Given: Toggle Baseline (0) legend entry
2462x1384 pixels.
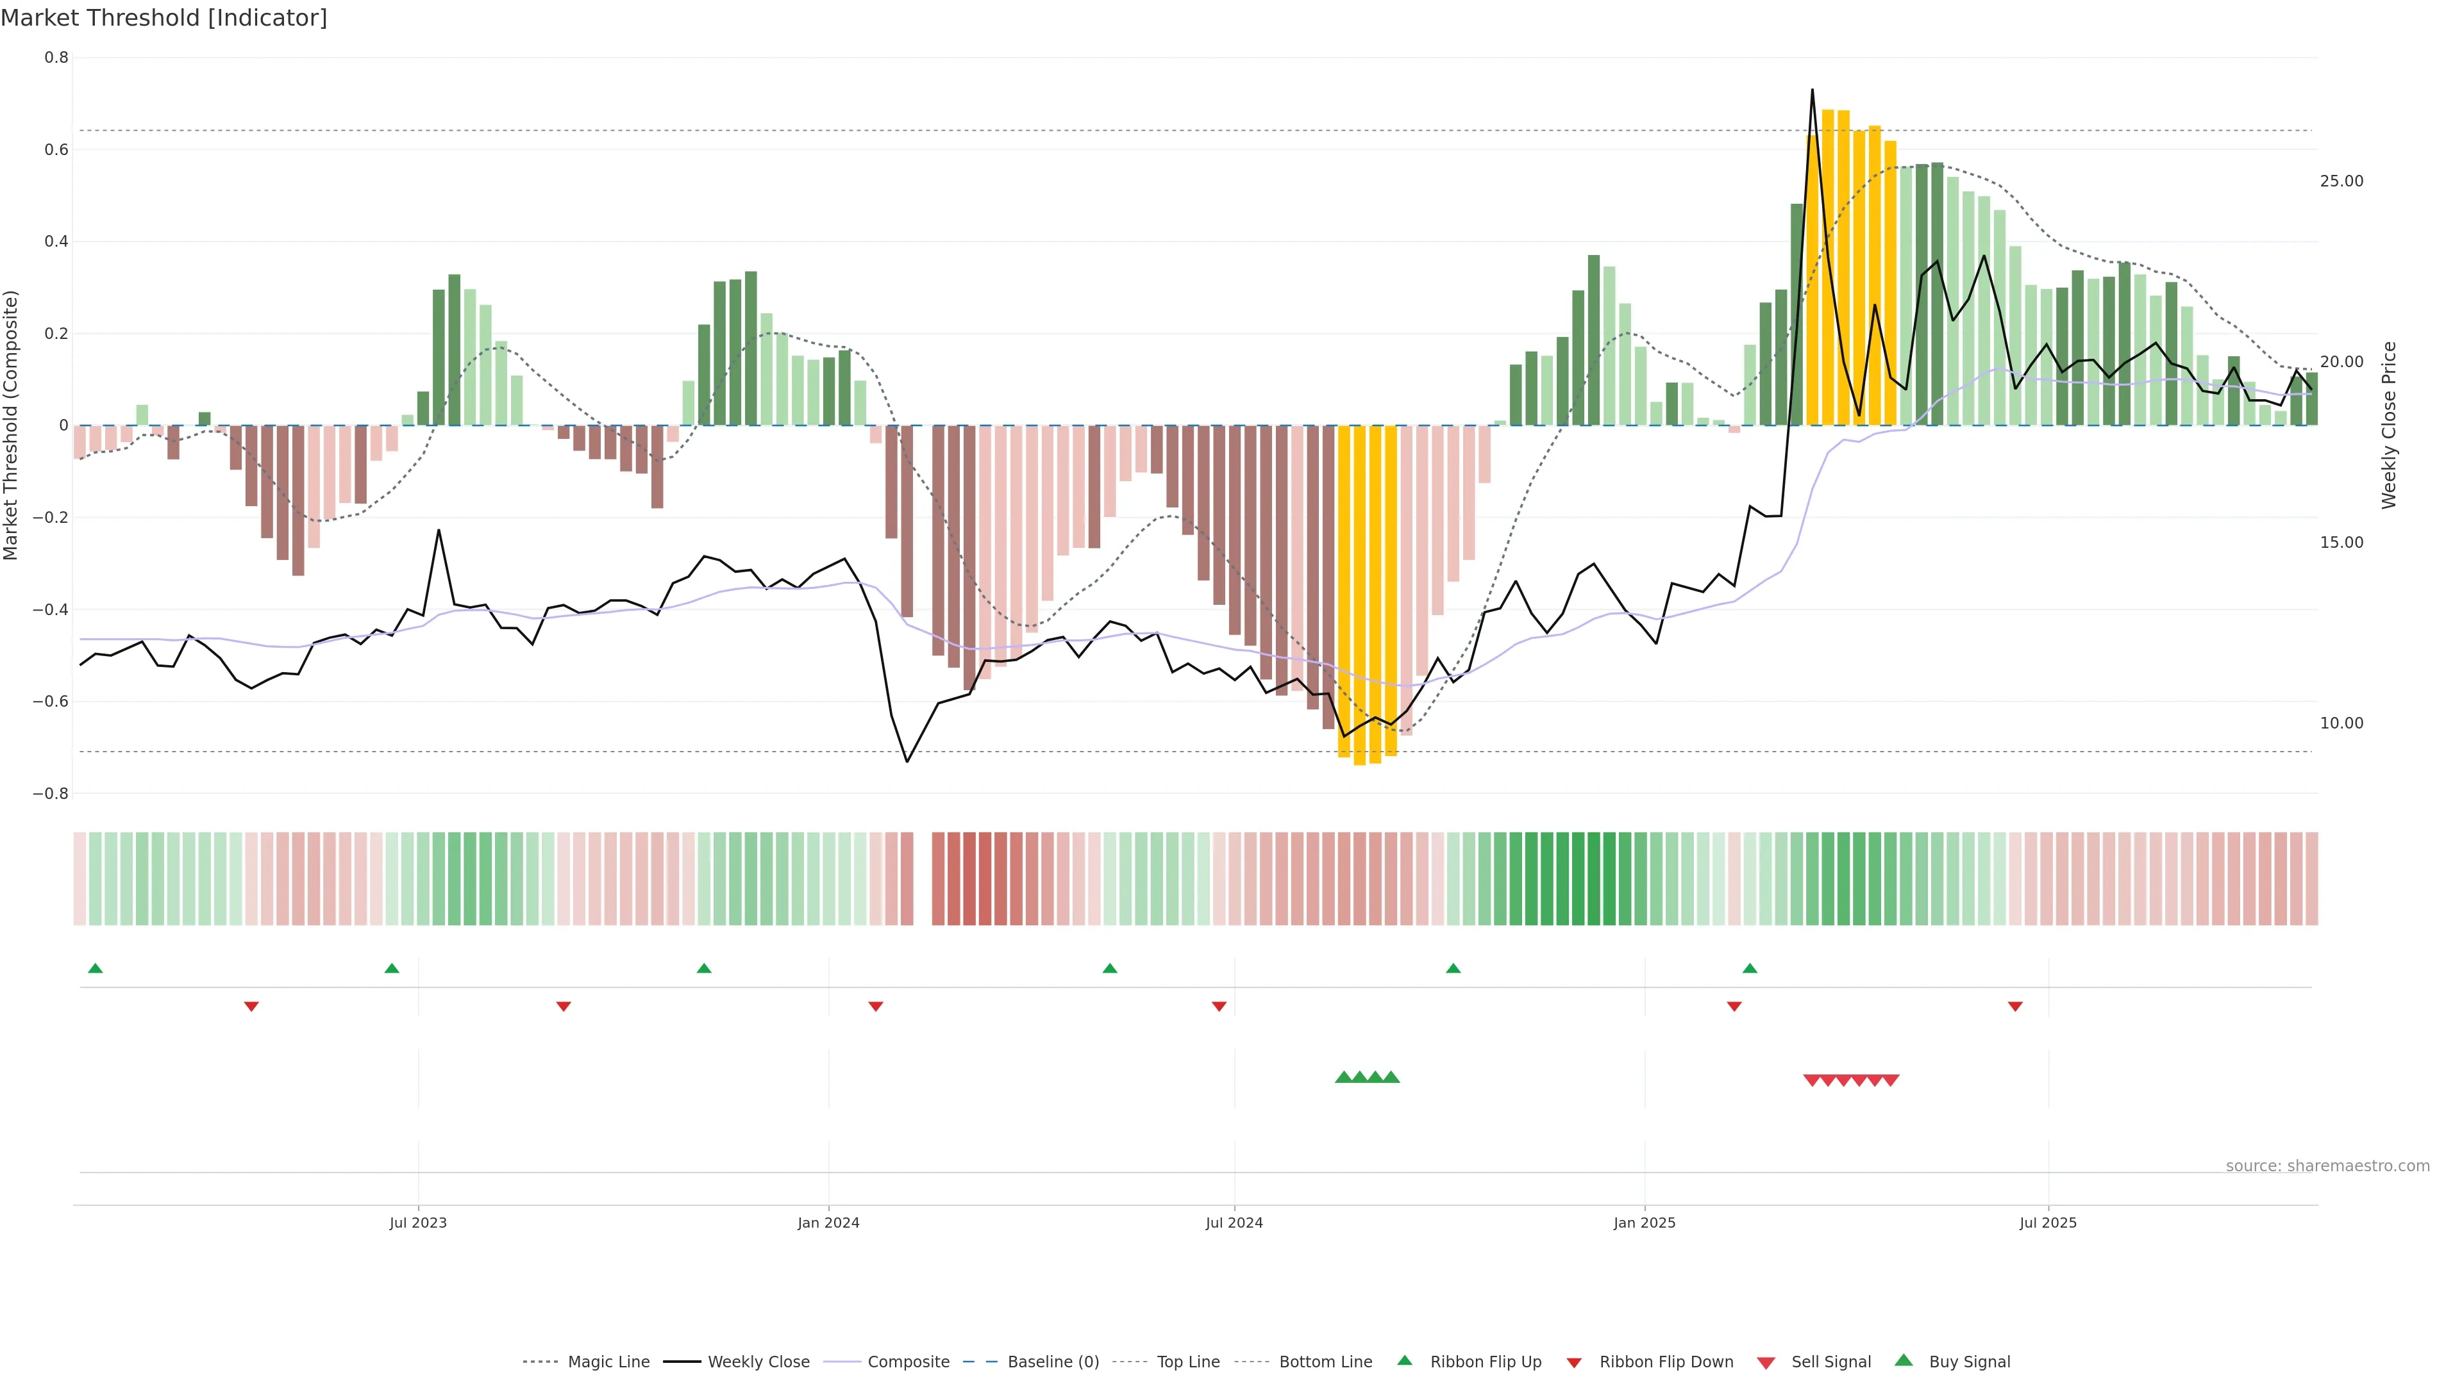Looking at the screenshot, I should click(1052, 1361).
